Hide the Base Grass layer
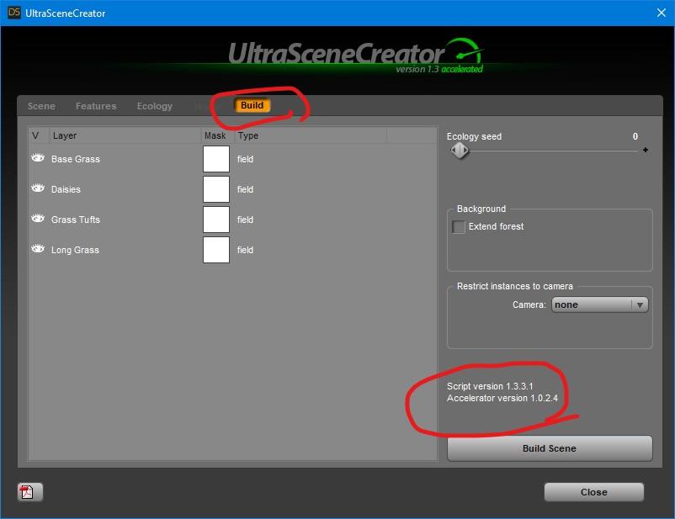675x519 pixels. point(38,158)
